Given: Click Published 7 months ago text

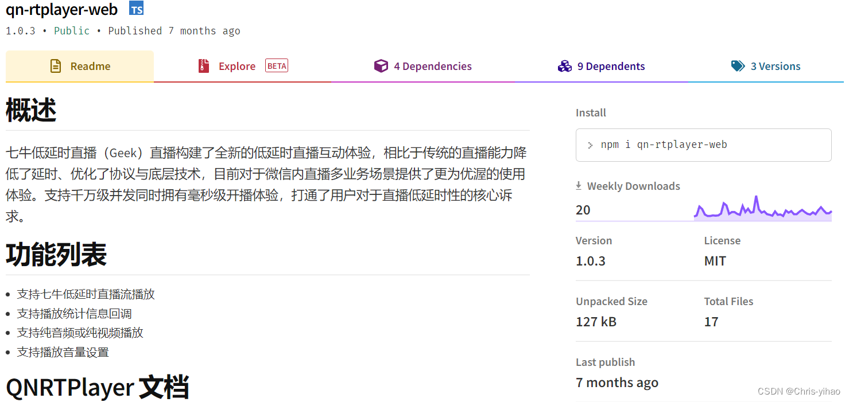Looking at the screenshot, I should pos(174,31).
